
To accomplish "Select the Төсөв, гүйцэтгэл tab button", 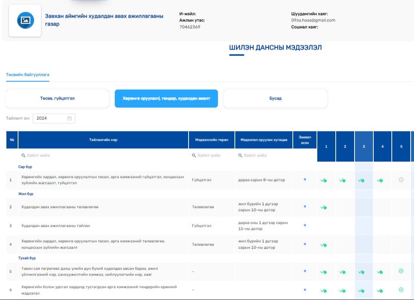I will pyautogui.click(x=57, y=98).
